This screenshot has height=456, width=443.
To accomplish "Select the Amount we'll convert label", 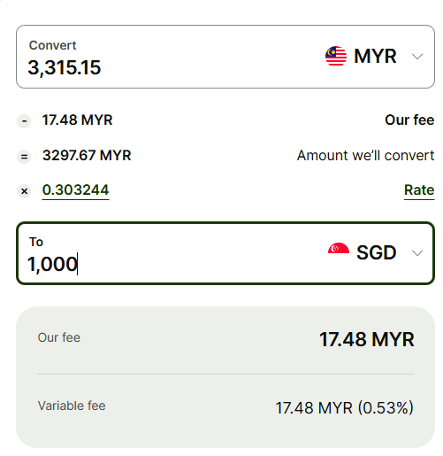I will point(365,155).
